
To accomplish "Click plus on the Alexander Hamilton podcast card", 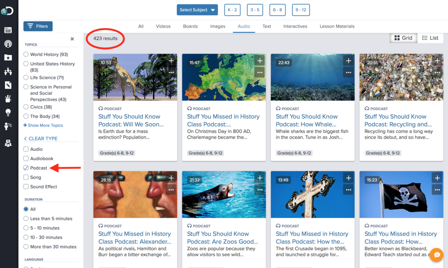I will 171,178.
